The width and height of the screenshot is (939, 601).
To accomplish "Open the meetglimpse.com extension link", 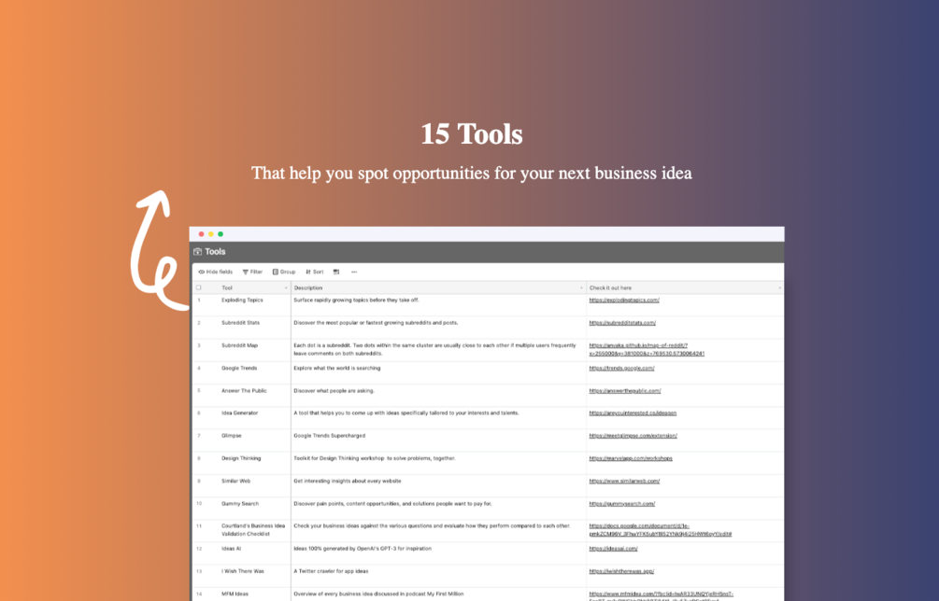I will pyautogui.click(x=633, y=436).
